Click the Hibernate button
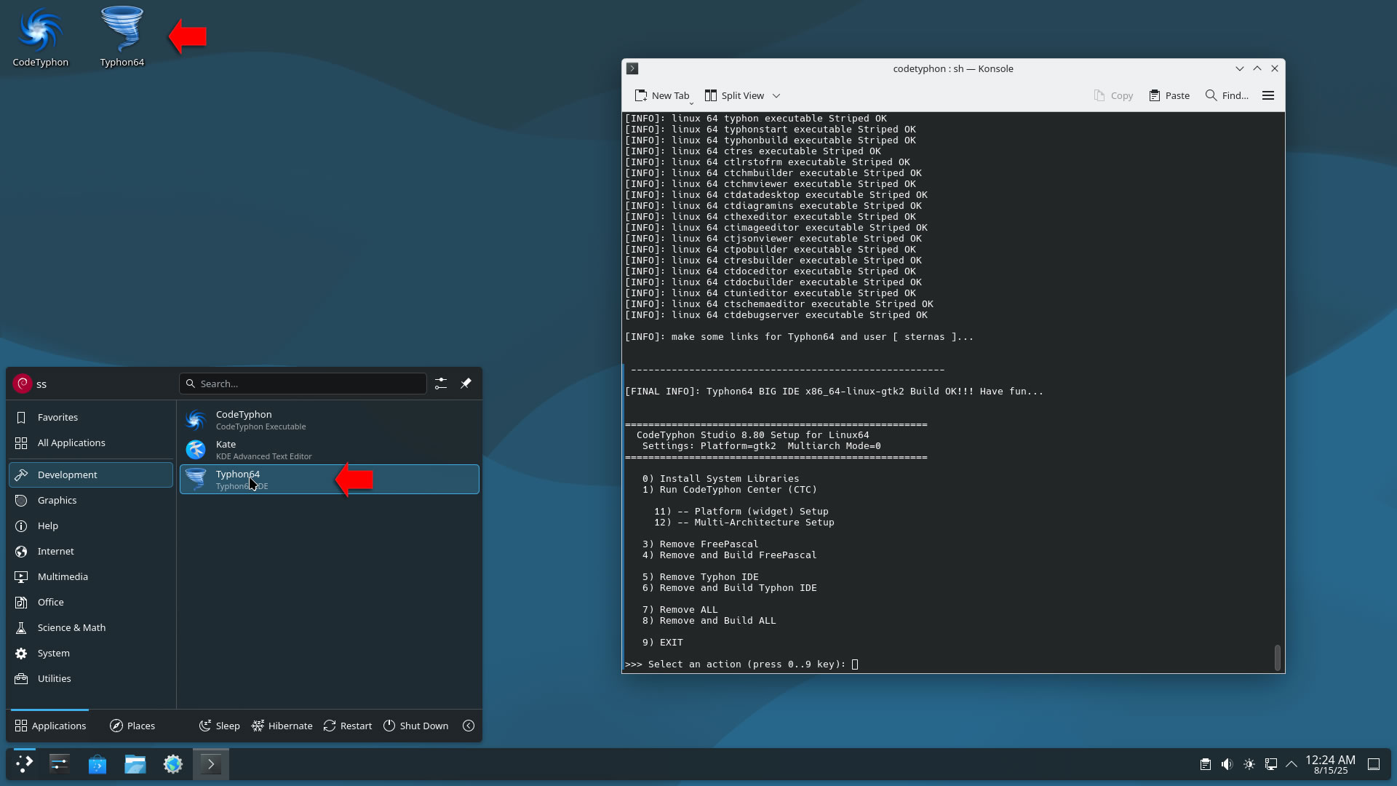 click(282, 726)
